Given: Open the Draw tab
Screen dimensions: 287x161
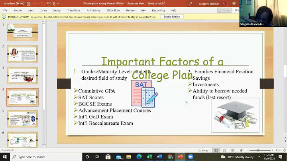Looking at the screenshot, I should tap(43, 10).
